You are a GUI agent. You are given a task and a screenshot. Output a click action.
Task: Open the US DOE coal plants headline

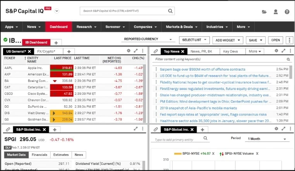(215, 76)
